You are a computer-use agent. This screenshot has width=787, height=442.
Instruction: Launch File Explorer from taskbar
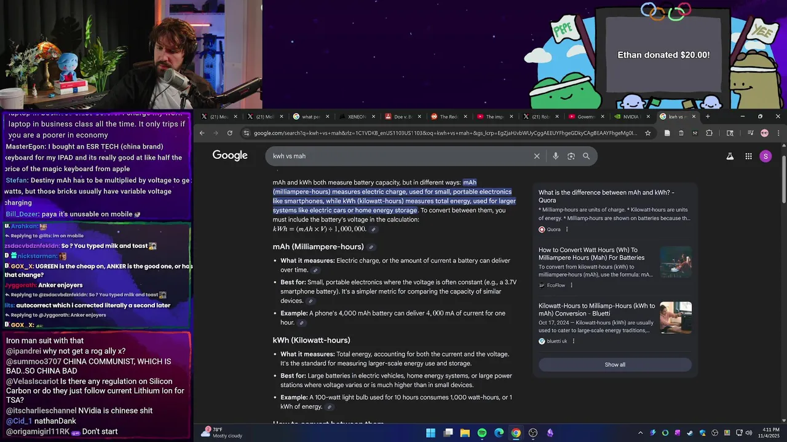point(465,433)
